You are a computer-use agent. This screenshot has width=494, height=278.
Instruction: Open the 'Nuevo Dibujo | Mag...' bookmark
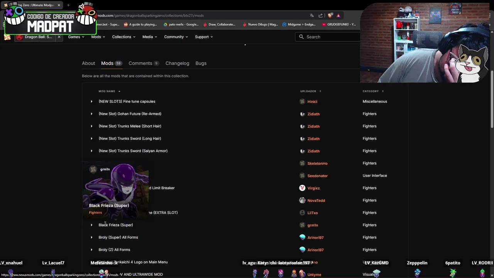tap(261, 24)
